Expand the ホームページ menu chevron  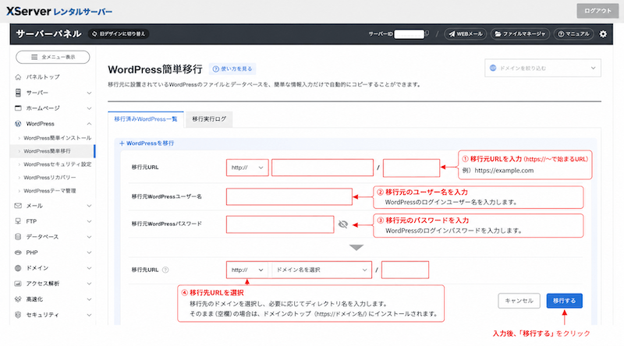click(89, 108)
